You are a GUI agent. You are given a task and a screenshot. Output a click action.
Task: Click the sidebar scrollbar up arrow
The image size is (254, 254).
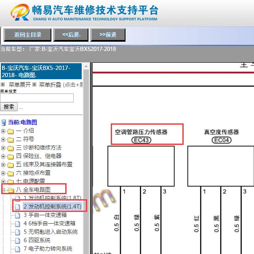coord(86,66)
